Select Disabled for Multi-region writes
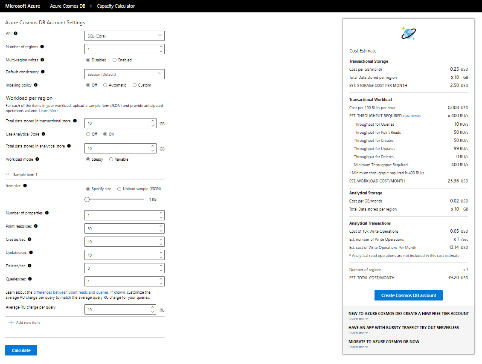Viewport: 482px width, 364px height. coord(88,60)
